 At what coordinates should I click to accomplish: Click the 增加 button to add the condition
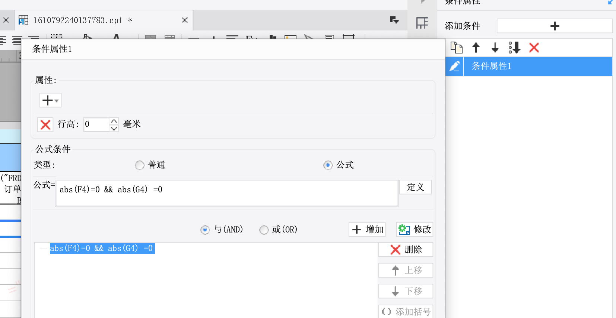(367, 230)
